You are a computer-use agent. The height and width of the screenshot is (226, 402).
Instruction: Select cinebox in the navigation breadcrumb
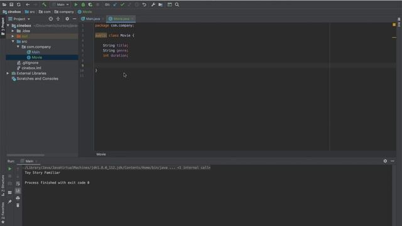coord(12,12)
